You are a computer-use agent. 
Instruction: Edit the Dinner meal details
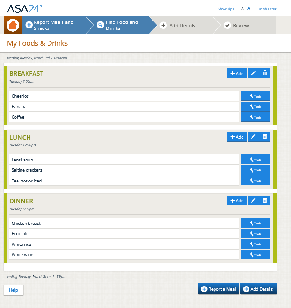coord(253,200)
